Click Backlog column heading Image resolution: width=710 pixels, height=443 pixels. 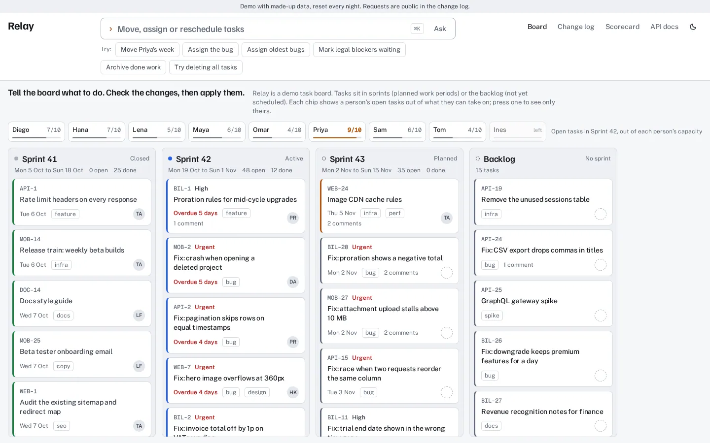coord(499,159)
